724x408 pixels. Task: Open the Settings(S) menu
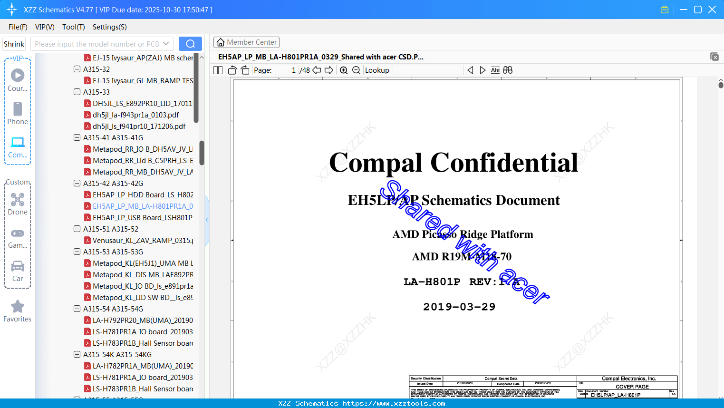click(x=110, y=27)
